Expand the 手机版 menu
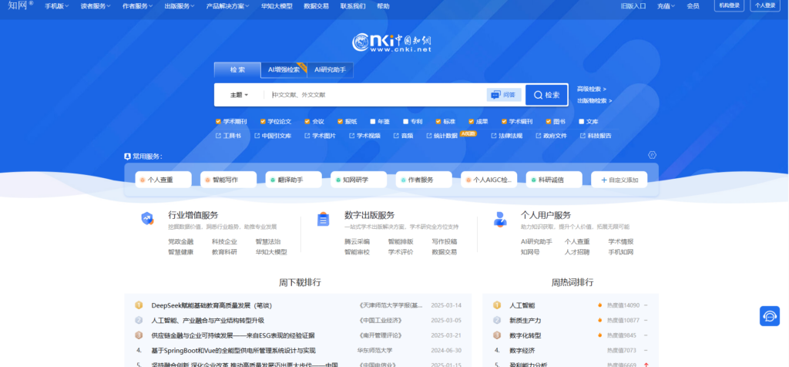The image size is (789, 367). pyautogui.click(x=57, y=6)
